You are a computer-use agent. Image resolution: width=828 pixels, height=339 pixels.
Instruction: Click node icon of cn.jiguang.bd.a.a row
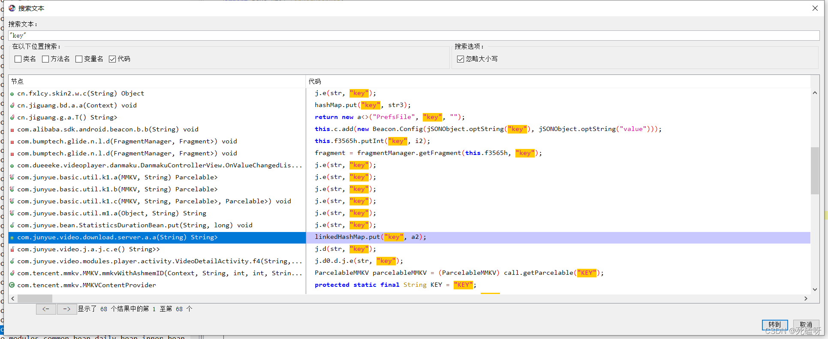click(x=12, y=106)
